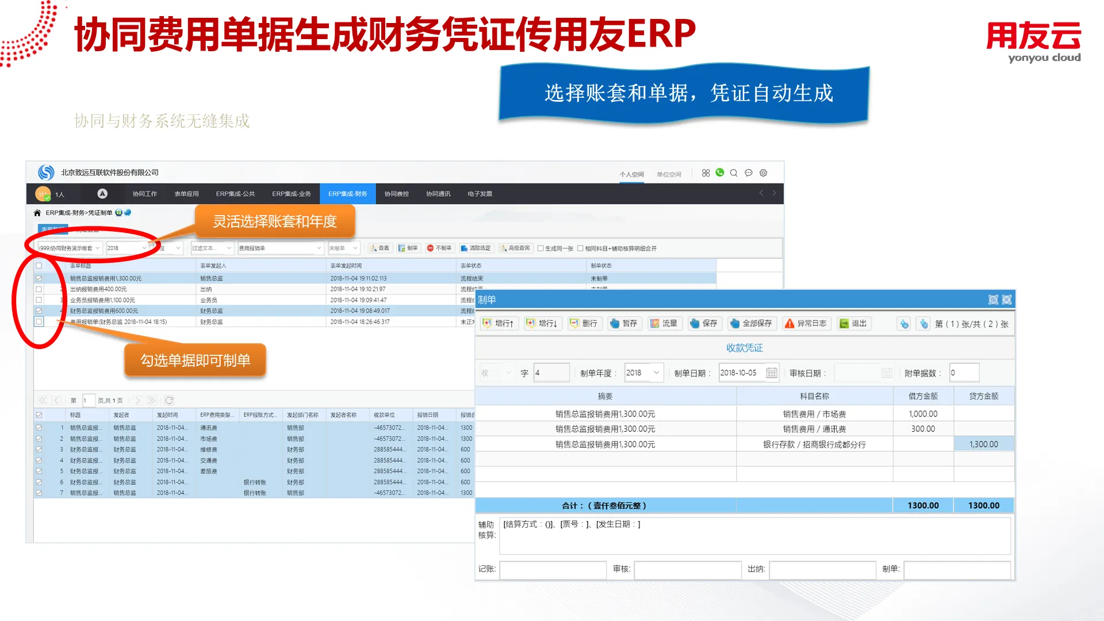Open the search magnifier icon in header

click(x=734, y=173)
